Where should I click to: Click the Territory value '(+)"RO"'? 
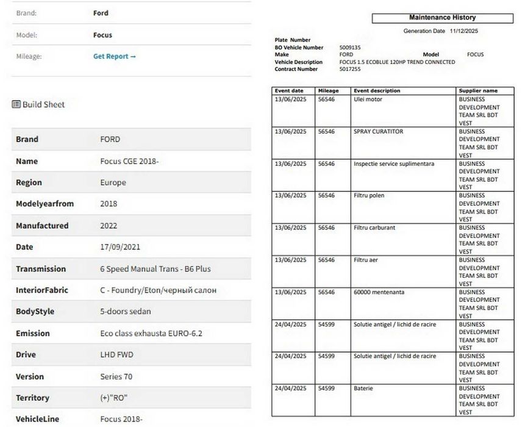coord(114,398)
